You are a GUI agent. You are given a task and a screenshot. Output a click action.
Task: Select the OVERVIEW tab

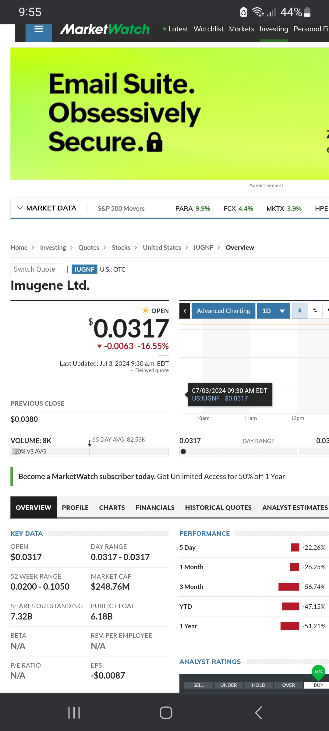tap(34, 507)
